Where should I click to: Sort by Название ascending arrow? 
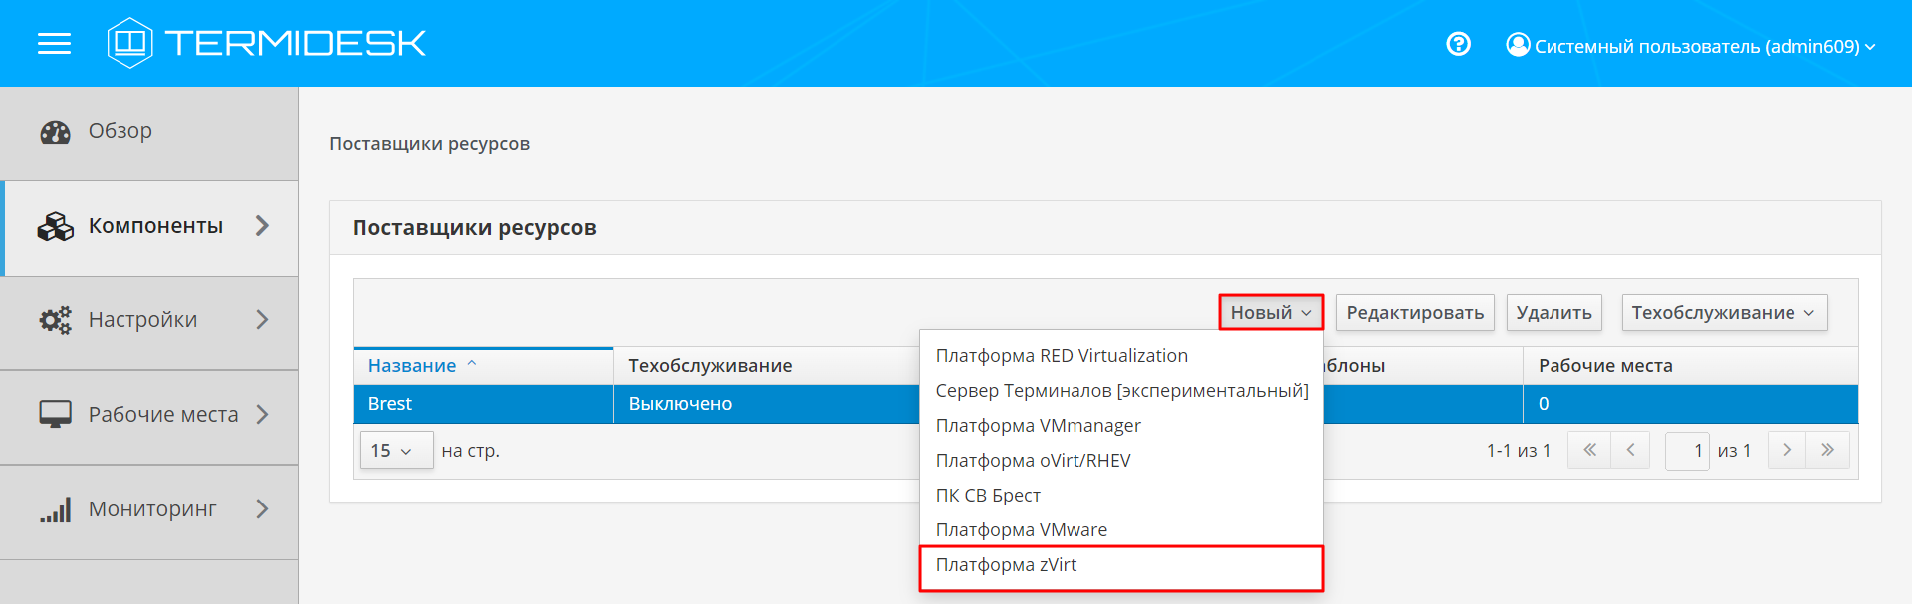pos(472,364)
